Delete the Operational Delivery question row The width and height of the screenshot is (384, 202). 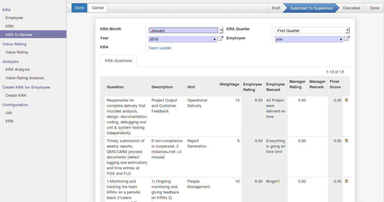coord(346,100)
